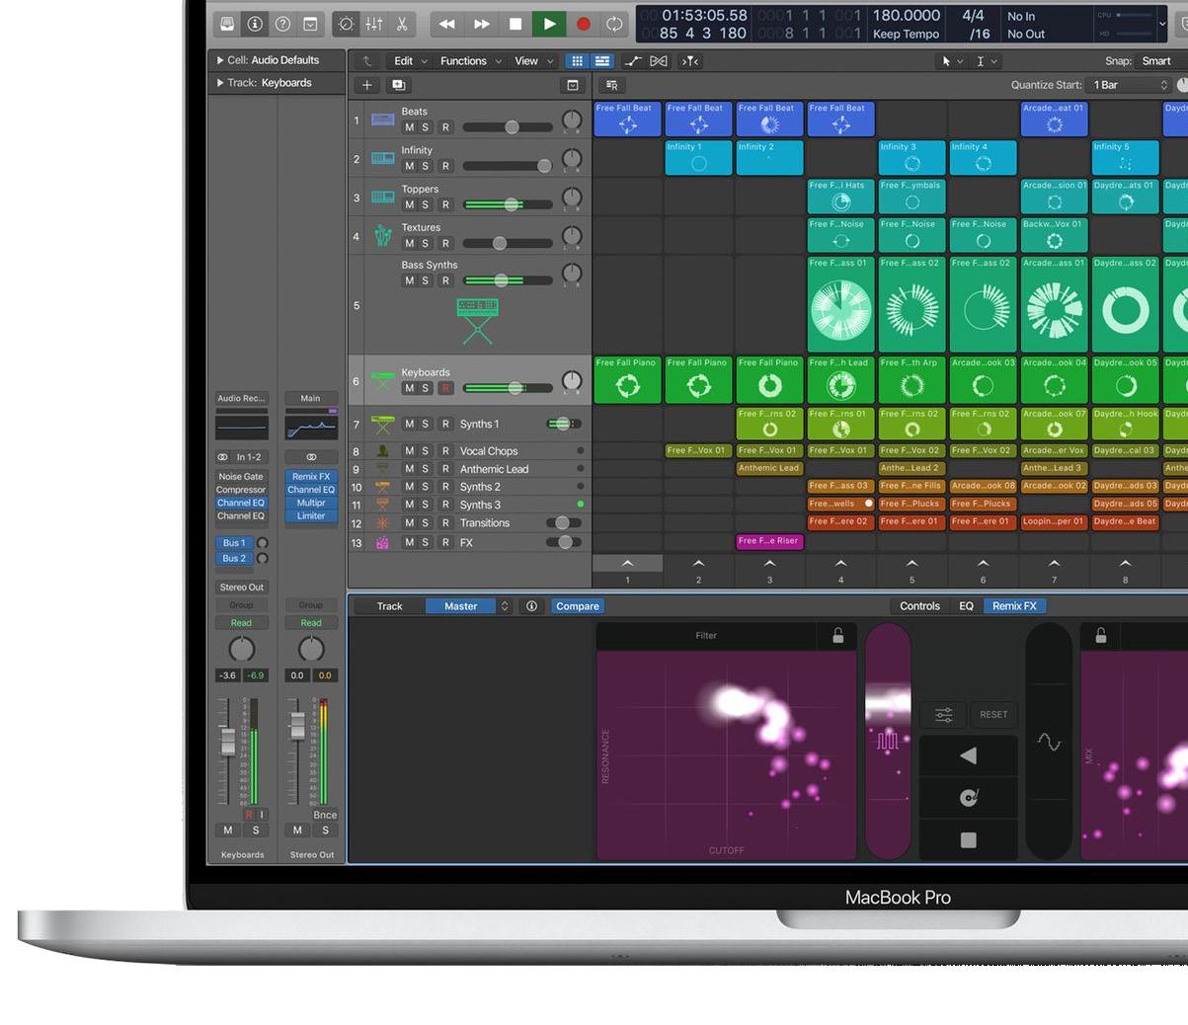Click the Compare button
1188x1025 pixels.
coord(578,606)
